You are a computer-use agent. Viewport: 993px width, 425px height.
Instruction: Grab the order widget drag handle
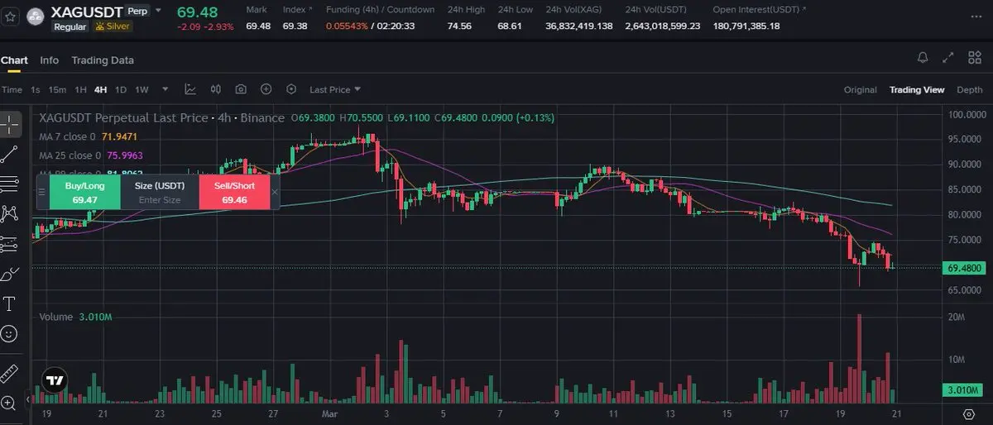click(x=41, y=192)
